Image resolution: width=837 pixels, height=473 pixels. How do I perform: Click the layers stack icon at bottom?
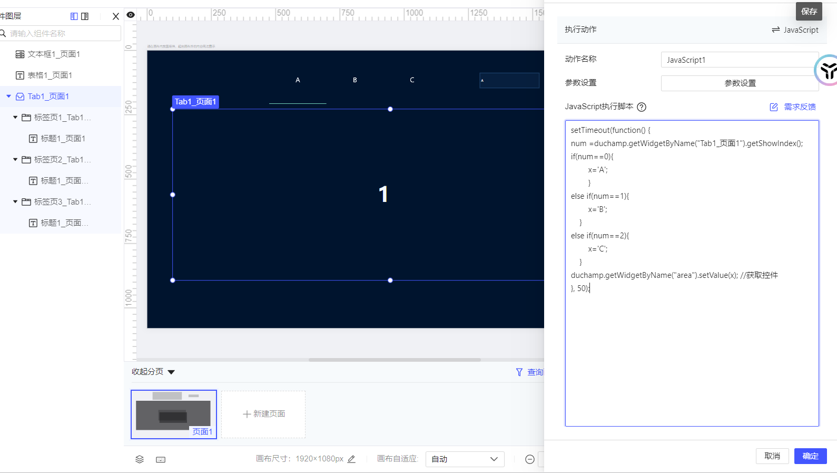coord(140,459)
